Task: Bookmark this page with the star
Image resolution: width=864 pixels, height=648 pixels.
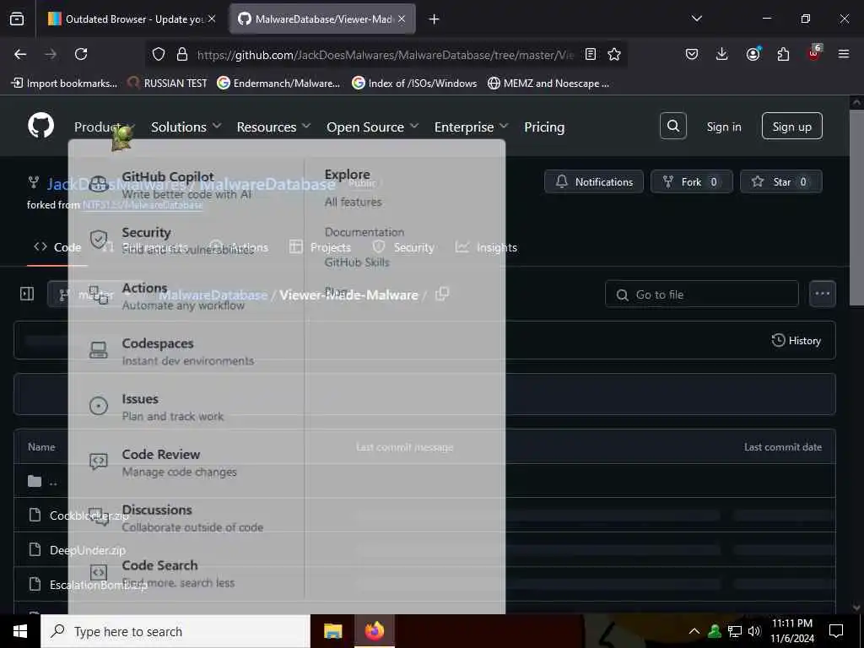Action: tap(614, 54)
